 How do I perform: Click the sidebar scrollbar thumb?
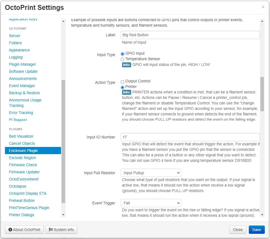[x=63, y=141]
